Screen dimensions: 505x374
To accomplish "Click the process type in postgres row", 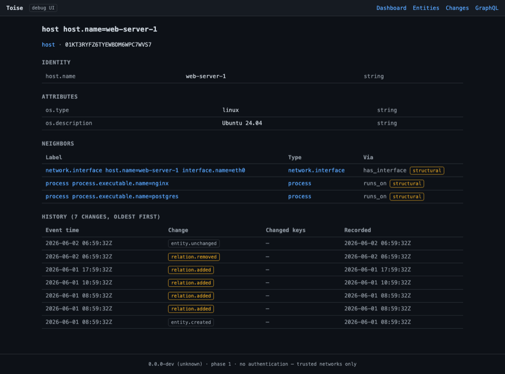I will (299, 196).
